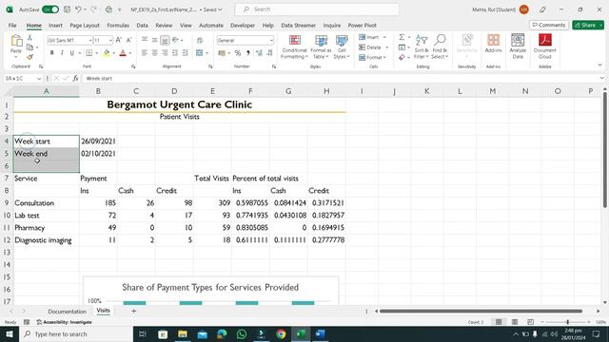Screen dimensions: 609x342
Task: Click the Name Box
Action: coord(23,78)
